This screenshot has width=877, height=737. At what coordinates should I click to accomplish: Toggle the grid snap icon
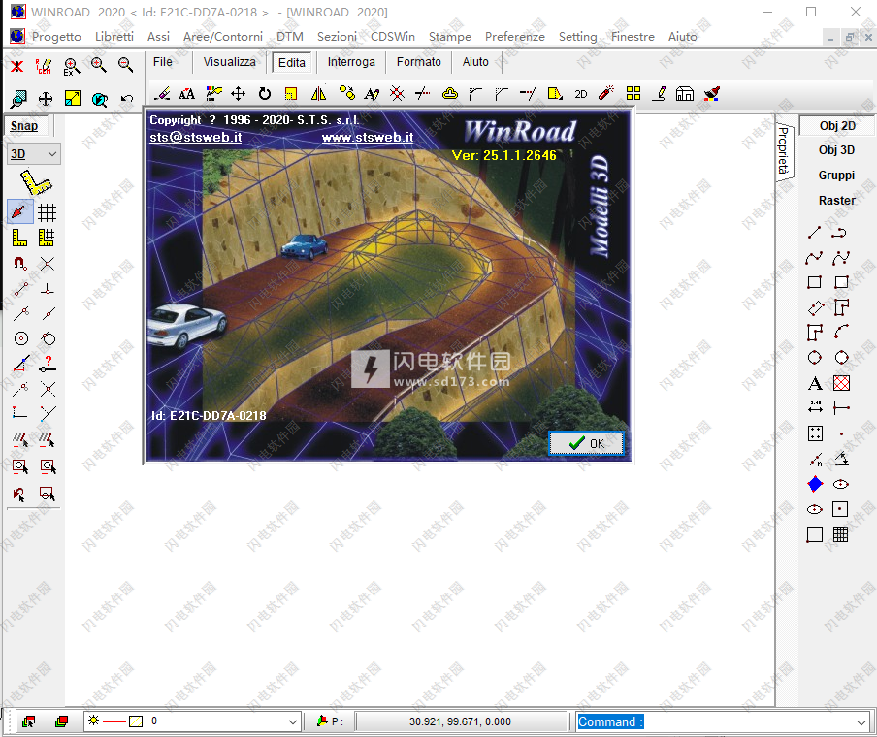pyautogui.click(x=47, y=213)
